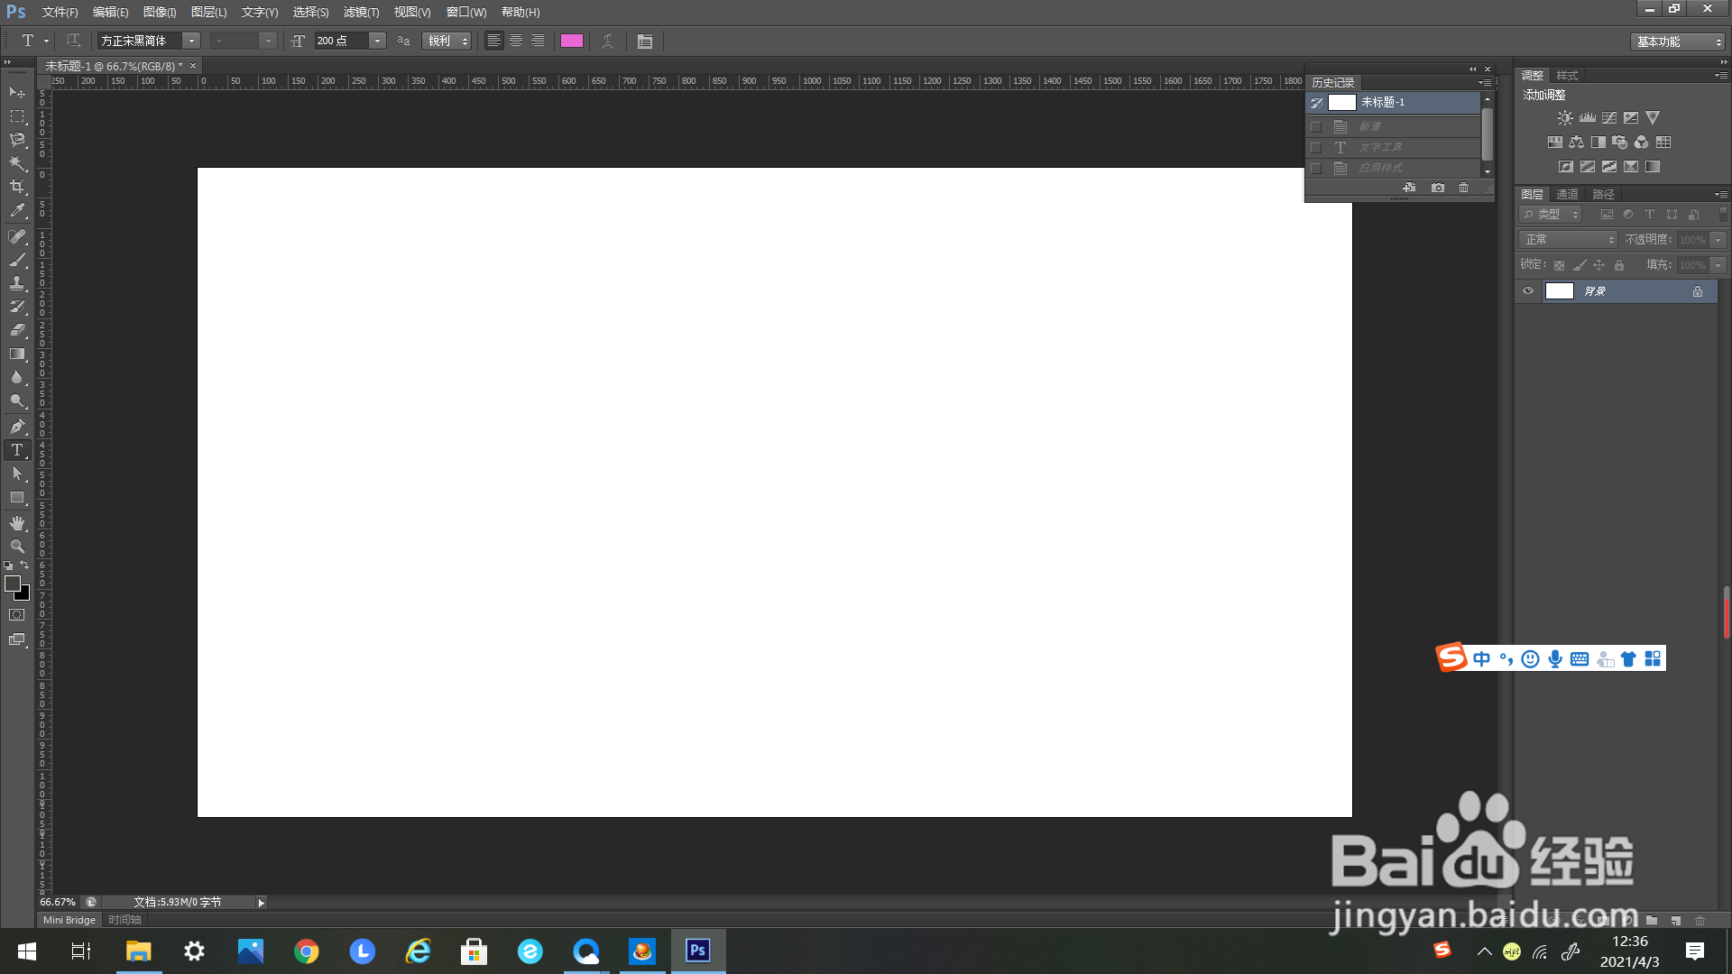Switch to the 通道 tab
Viewport: 1732px width, 974px height.
click(1567, 194)
